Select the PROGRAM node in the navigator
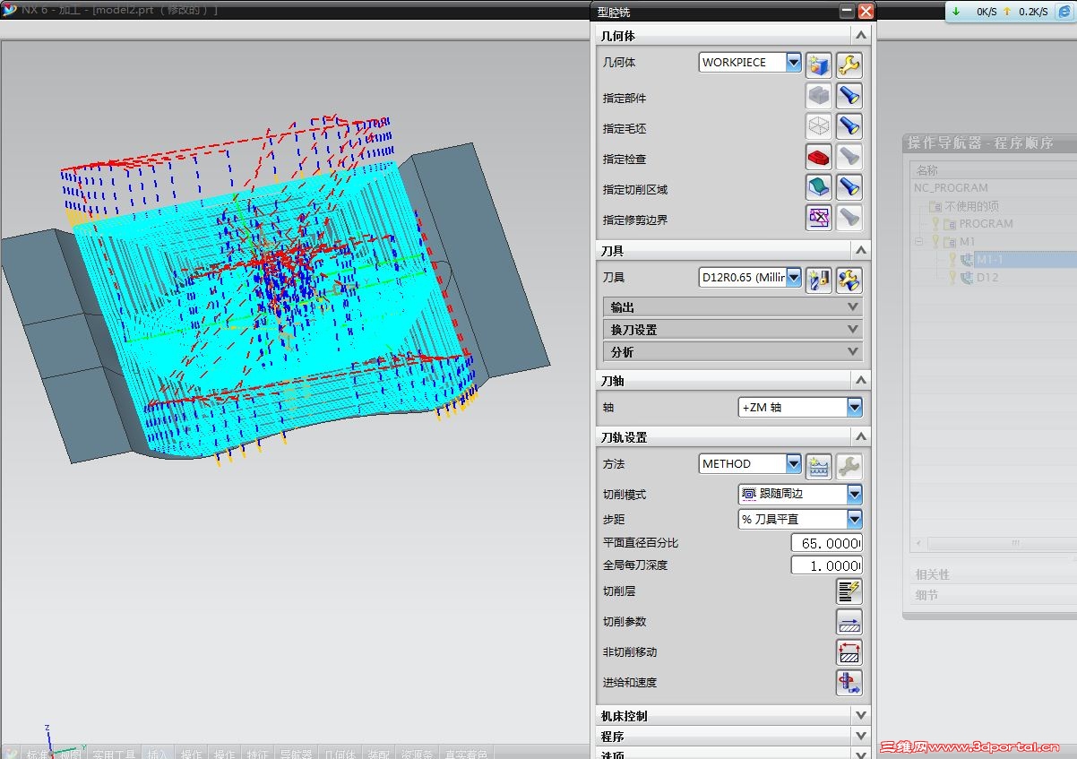The width and height of the screenshot is (1077, 759). coord(986,224)
